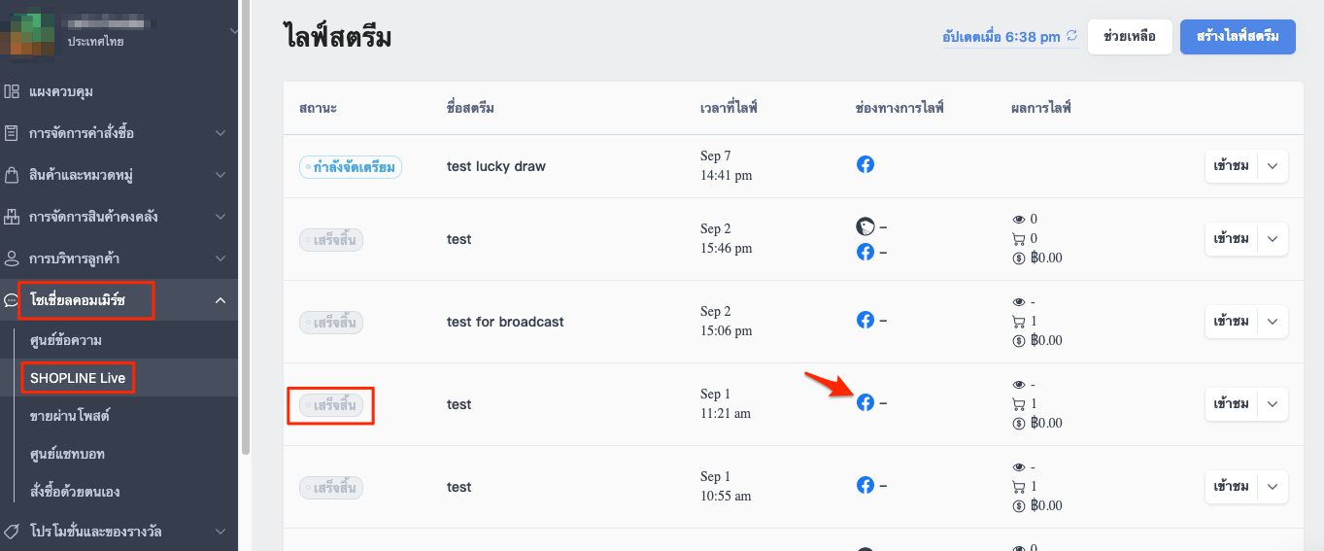The height and width of the screenshot is (551, 1324).
Task: Click the blue create live stream button
Action: point(1238,36)
